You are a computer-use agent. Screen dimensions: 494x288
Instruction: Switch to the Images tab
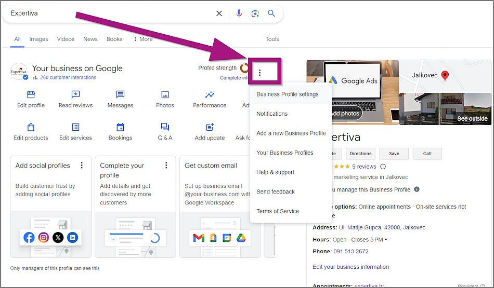click(38, 39)
